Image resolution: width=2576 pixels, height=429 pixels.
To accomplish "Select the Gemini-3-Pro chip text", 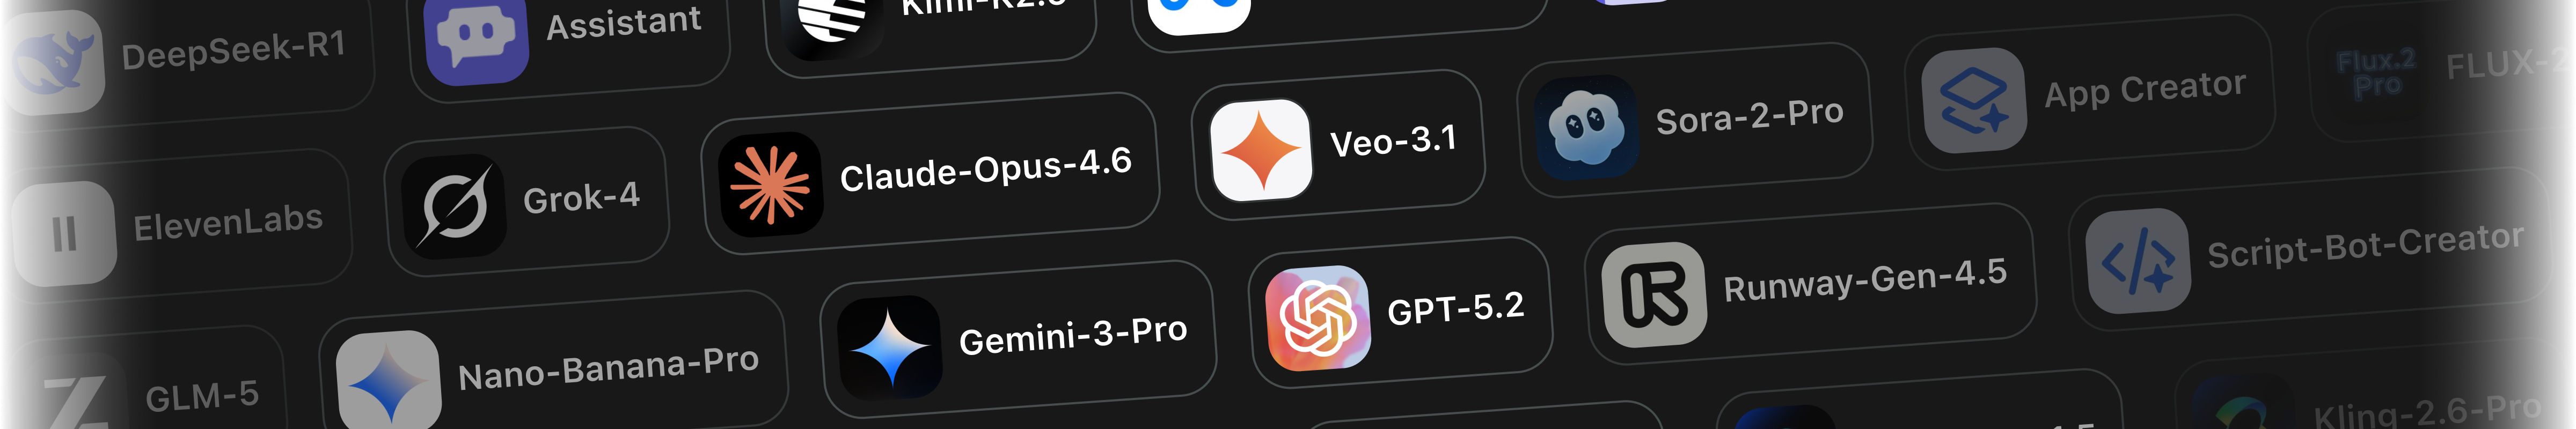I will (1073, 335).
